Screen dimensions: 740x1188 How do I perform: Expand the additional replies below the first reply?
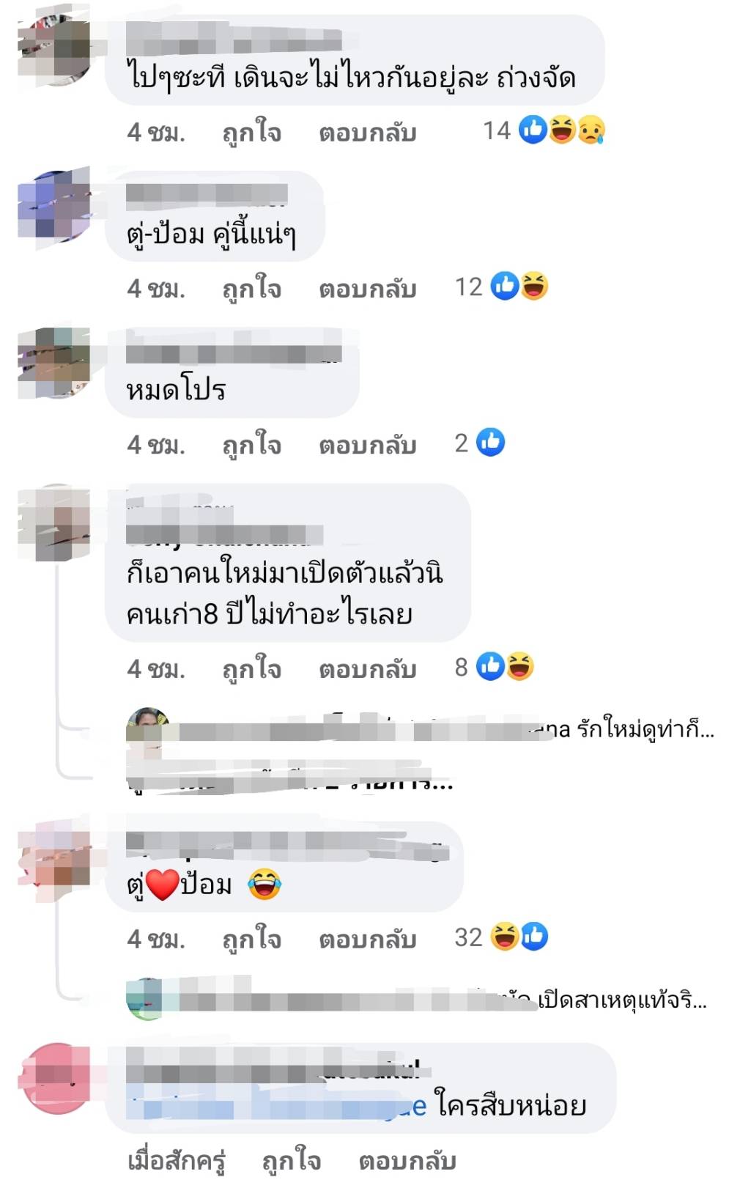[x=290, y=778]
